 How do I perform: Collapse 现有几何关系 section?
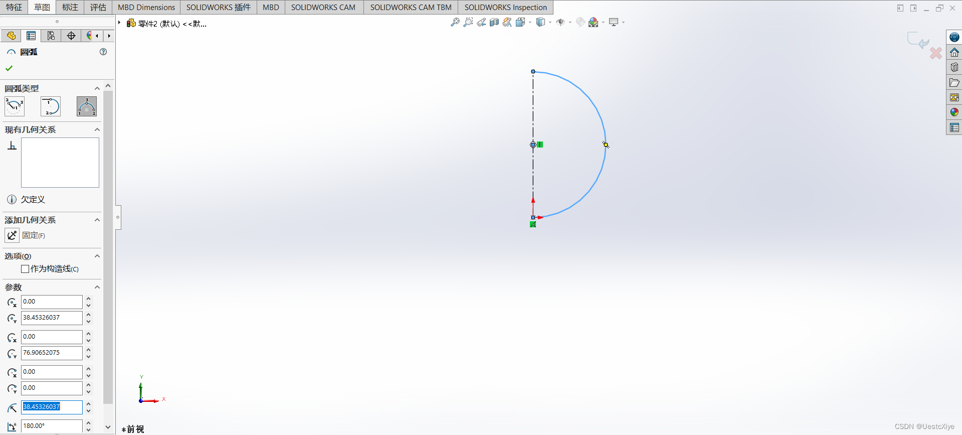[x=97, y=129]
